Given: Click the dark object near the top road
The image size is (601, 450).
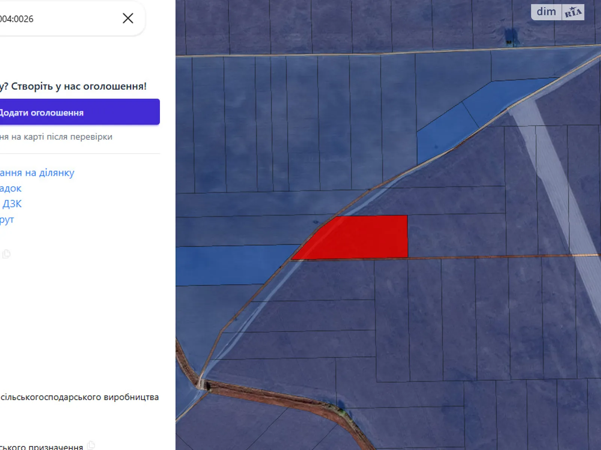Looking at the screenshot, I should tap(509, 37).
